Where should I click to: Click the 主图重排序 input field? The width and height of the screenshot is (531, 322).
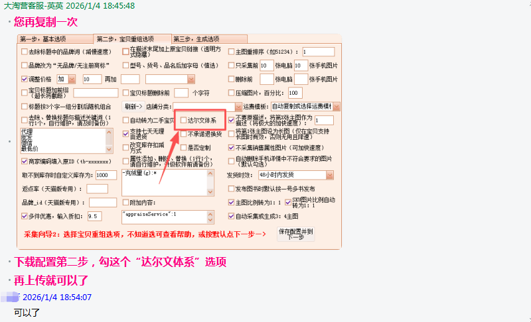(x=320, y=52)
